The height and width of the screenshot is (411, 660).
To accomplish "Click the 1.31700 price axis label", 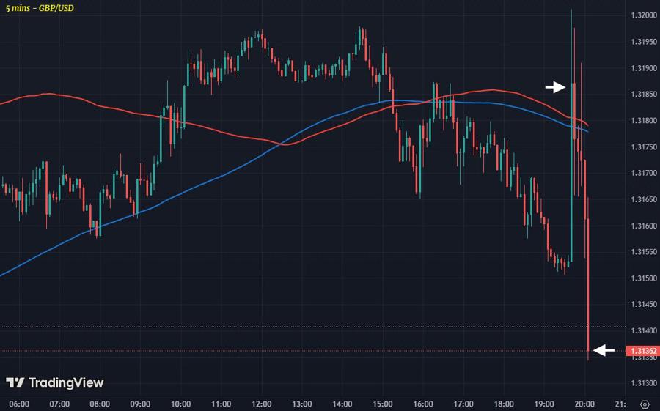I will click(x=644, y=173).
